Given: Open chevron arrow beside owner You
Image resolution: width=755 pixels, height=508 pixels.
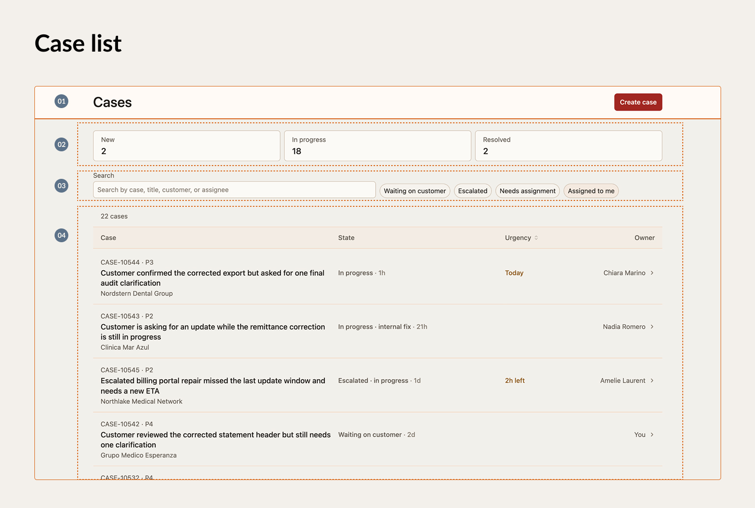Looking at the screenshot, I should [652, 435].
